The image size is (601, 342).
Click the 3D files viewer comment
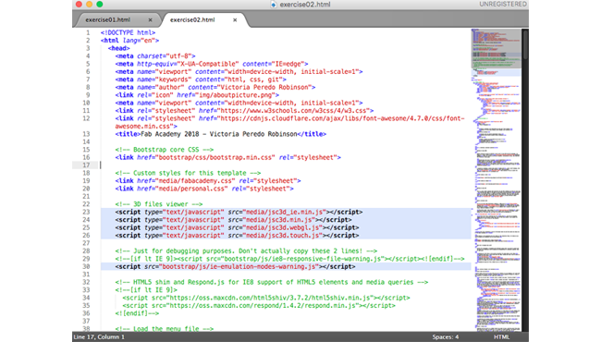[x=159, y=204]
